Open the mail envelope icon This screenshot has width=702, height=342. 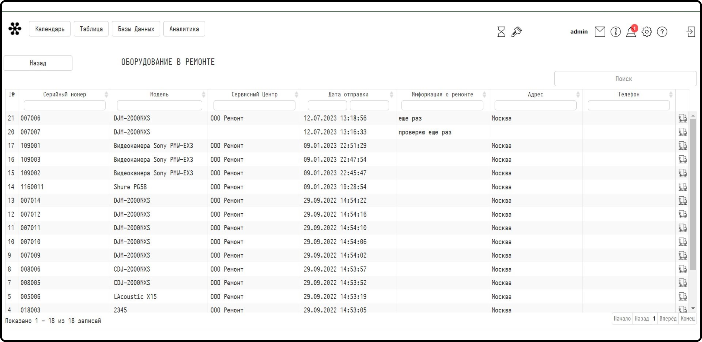pos(600,32)
